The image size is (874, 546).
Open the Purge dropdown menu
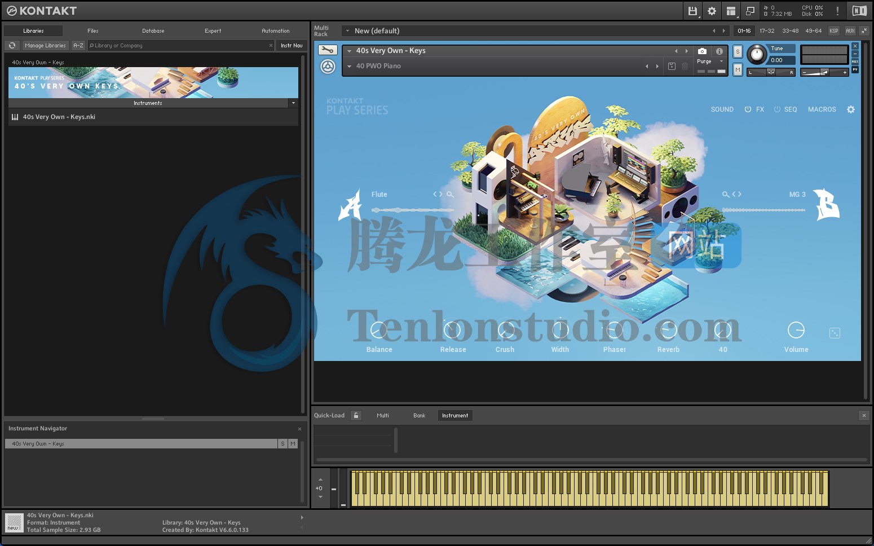pos(710,61)
